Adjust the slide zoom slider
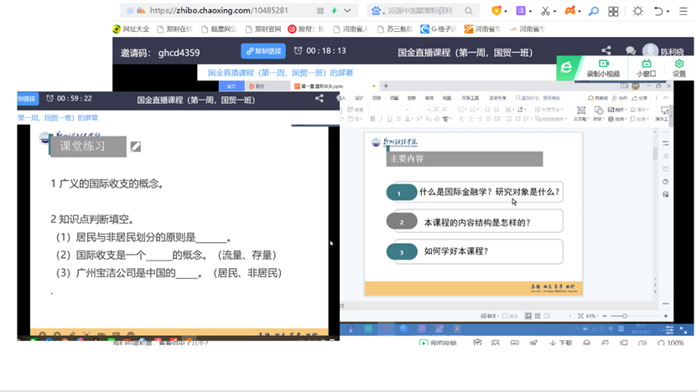This screenshot has height=392, width=697. pyautogui.click(x=623, y=316)
